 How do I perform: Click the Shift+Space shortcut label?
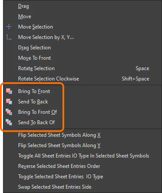136,79
